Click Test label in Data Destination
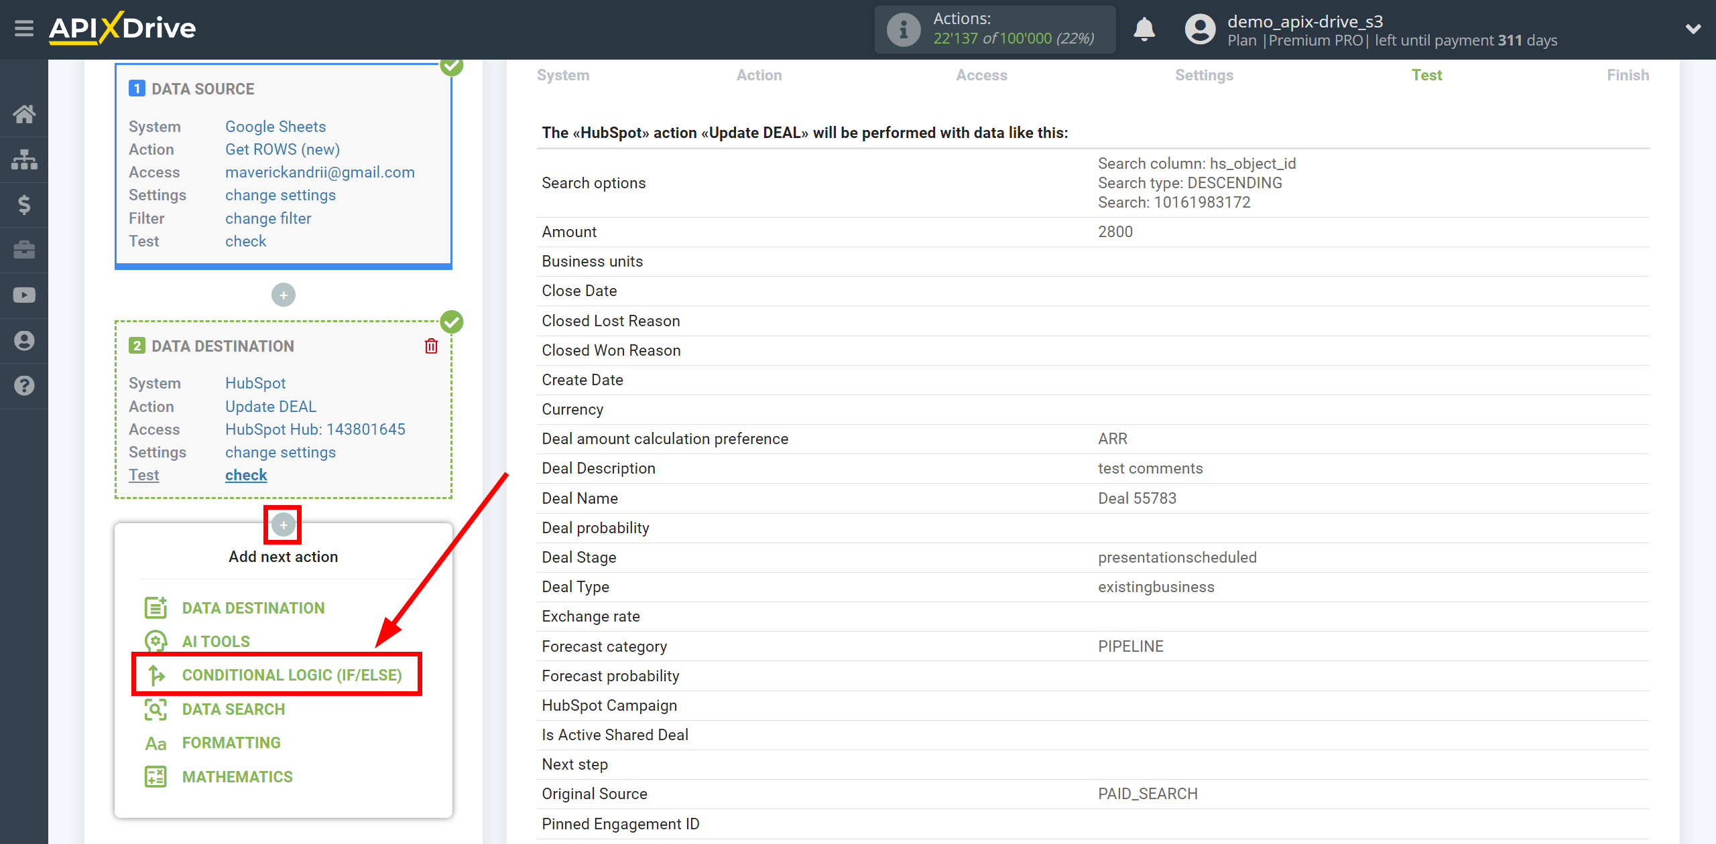Image resolution: width=1716 pixels, height=844 pixels. pyautogui.click(x=143, y=475)
